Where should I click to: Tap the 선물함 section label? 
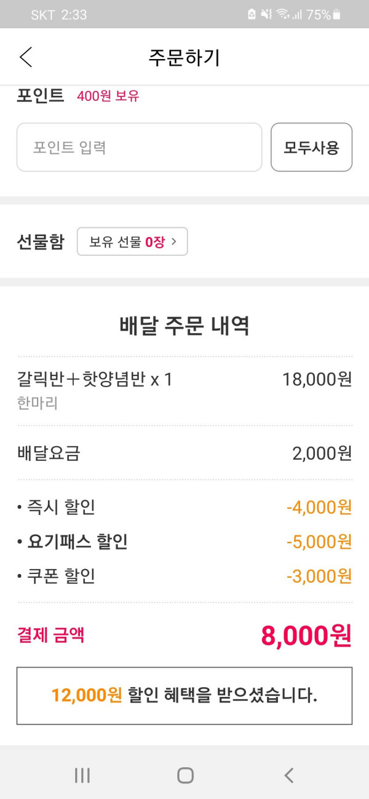pyautogui.click(x=40, y=242)
